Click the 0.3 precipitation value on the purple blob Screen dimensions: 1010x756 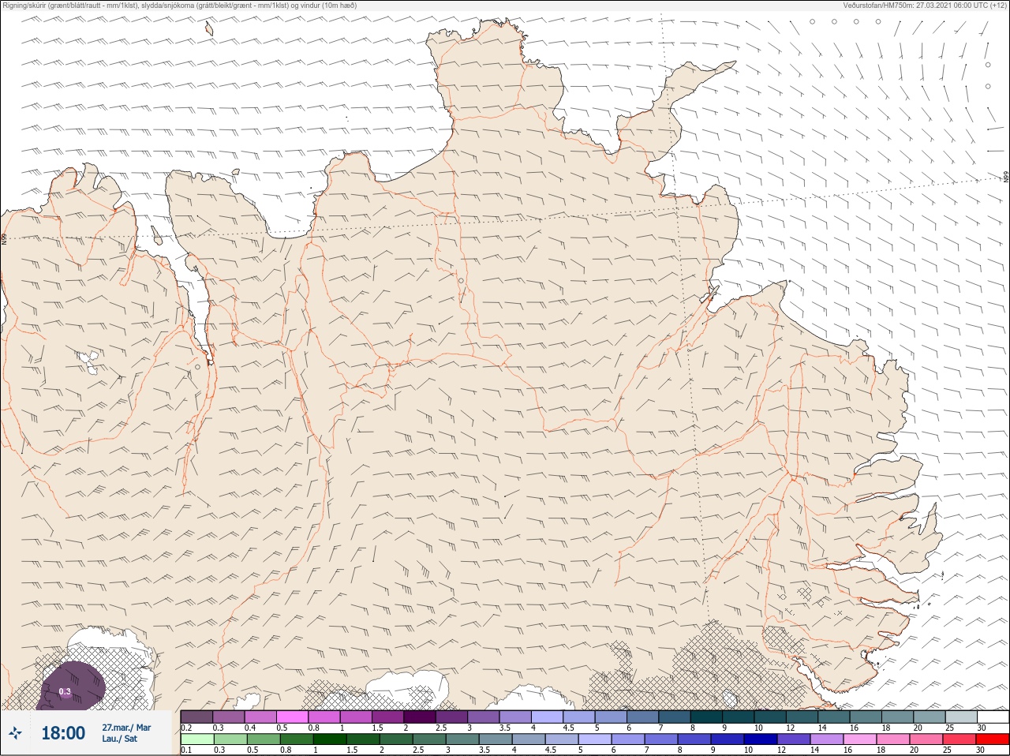coord(65,692)
